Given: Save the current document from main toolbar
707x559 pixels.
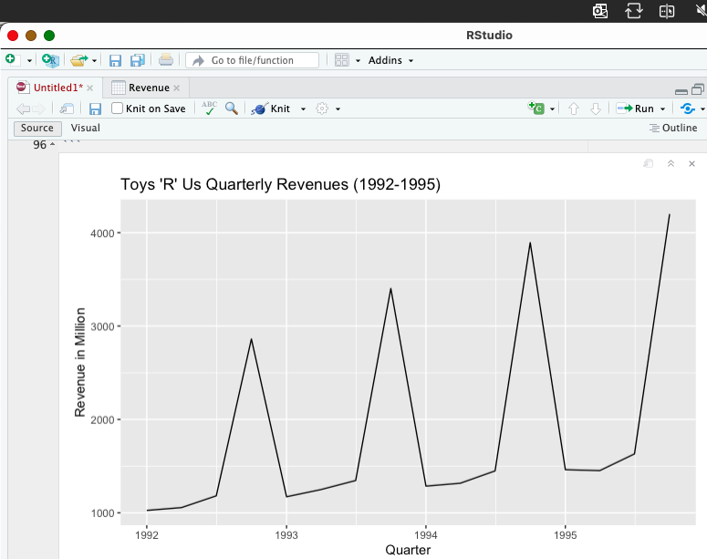Looking at the screenshot, I should [x=116, y=60].
